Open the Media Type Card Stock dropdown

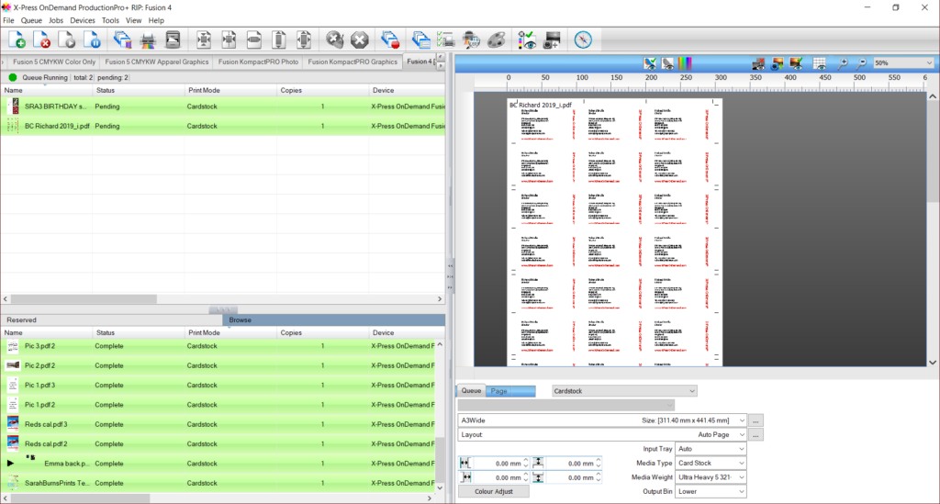pyautogui.click(x=711, y=464)
